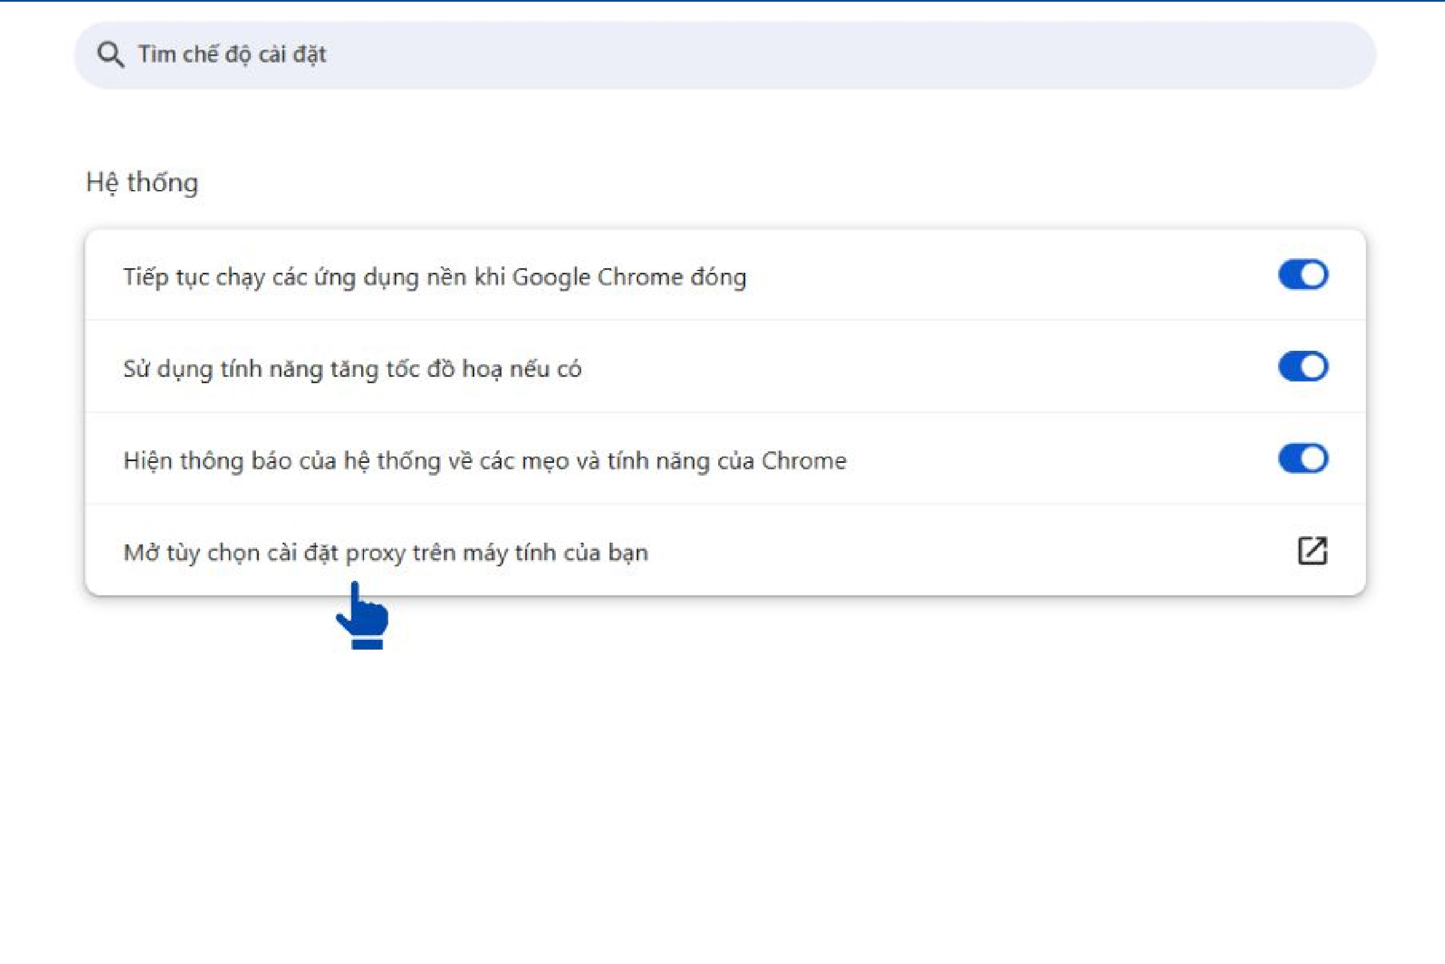Turn off Chrome tips system notifications
The height and width of the screenshot is (964, 1445).
click(x=1302, y=459)
